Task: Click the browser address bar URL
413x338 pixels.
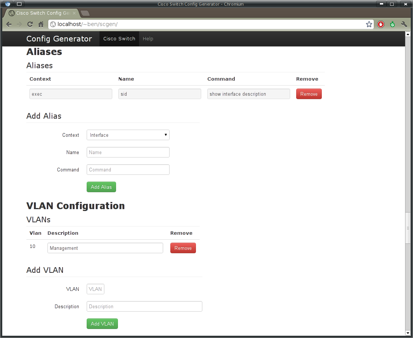Action: pos(207,24)
